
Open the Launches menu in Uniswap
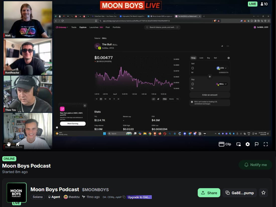point(96,27)
